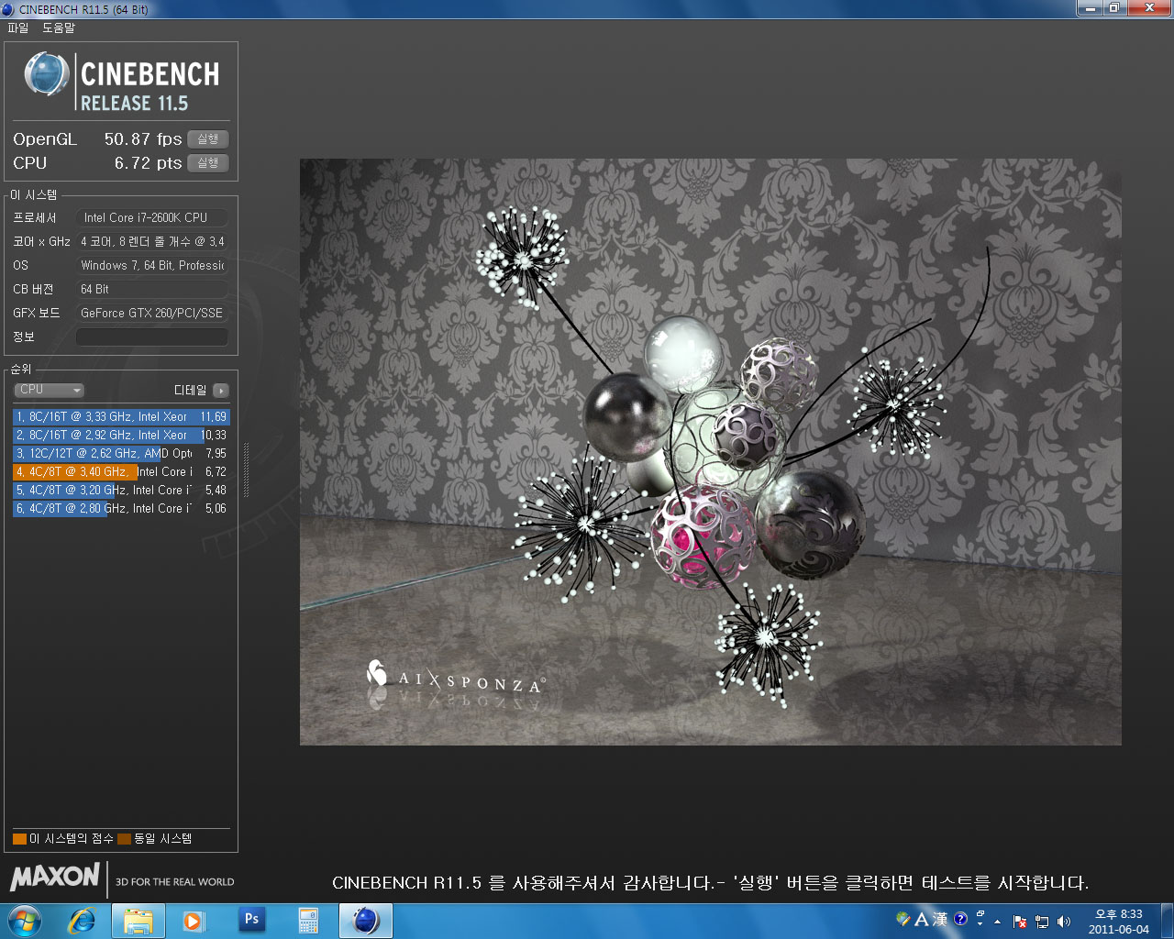Screen dimensions: 1174x939
Task: Open the volume speaker tray icon
Action: point(1064,922)
